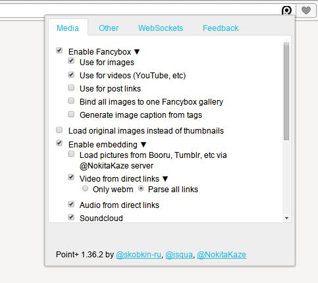Open the @skobkin-ru author link

point(138,255)
